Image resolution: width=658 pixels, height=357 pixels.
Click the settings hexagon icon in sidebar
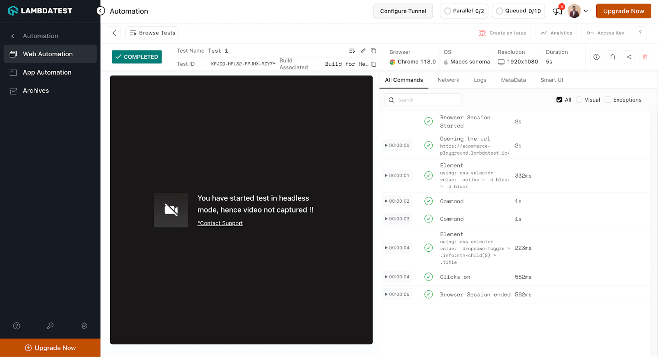coord(84,326)
